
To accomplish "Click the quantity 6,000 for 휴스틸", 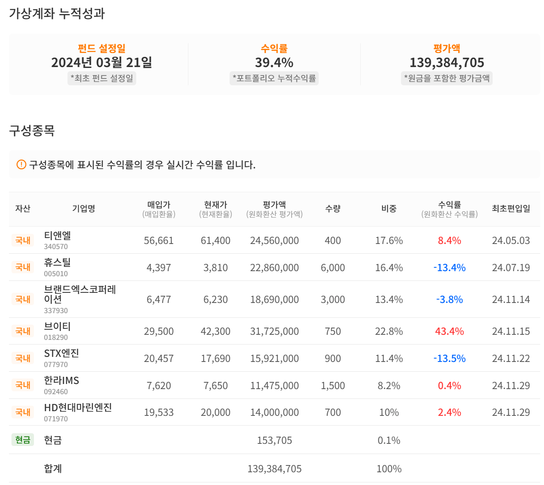I will click(x=333, y=268).
